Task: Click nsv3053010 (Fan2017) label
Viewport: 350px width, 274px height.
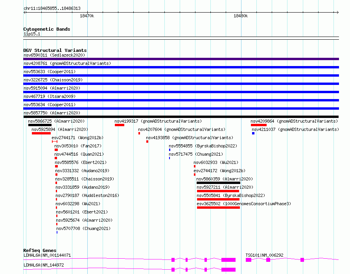Action: click(x=78, y=146)
